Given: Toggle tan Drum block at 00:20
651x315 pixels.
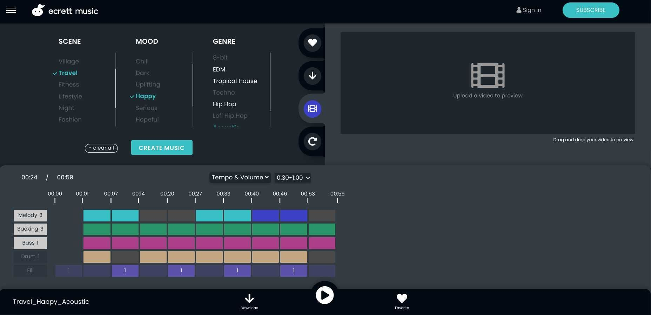Looking at the screenshot, I should coord(181,257).
